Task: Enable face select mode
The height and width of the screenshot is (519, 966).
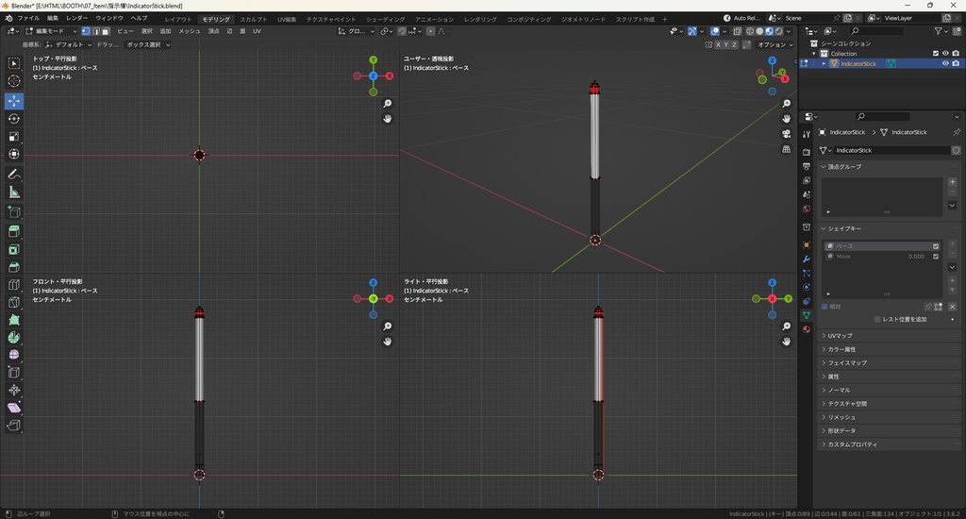Action: point(106,31)
